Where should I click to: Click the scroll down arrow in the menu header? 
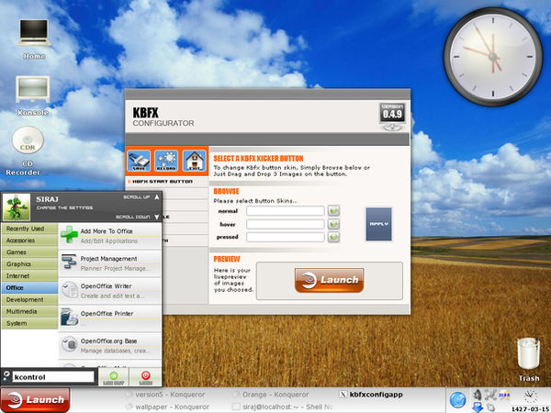157,217
